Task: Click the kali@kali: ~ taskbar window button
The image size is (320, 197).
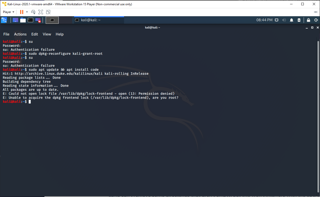Action: [98, 20]
